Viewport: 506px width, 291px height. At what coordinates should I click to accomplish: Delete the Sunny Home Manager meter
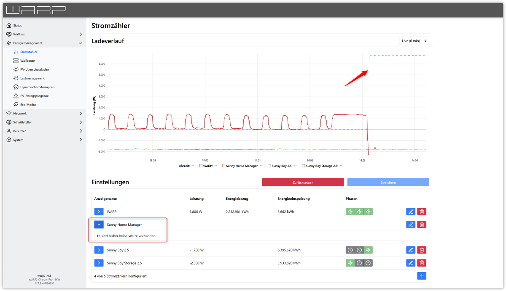[422, 225]
